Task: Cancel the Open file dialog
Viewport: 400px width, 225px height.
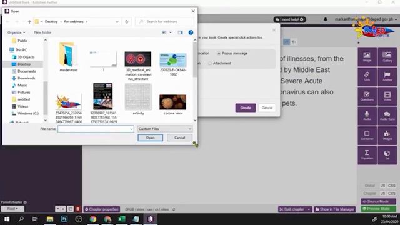Action: tap(179, 137)
